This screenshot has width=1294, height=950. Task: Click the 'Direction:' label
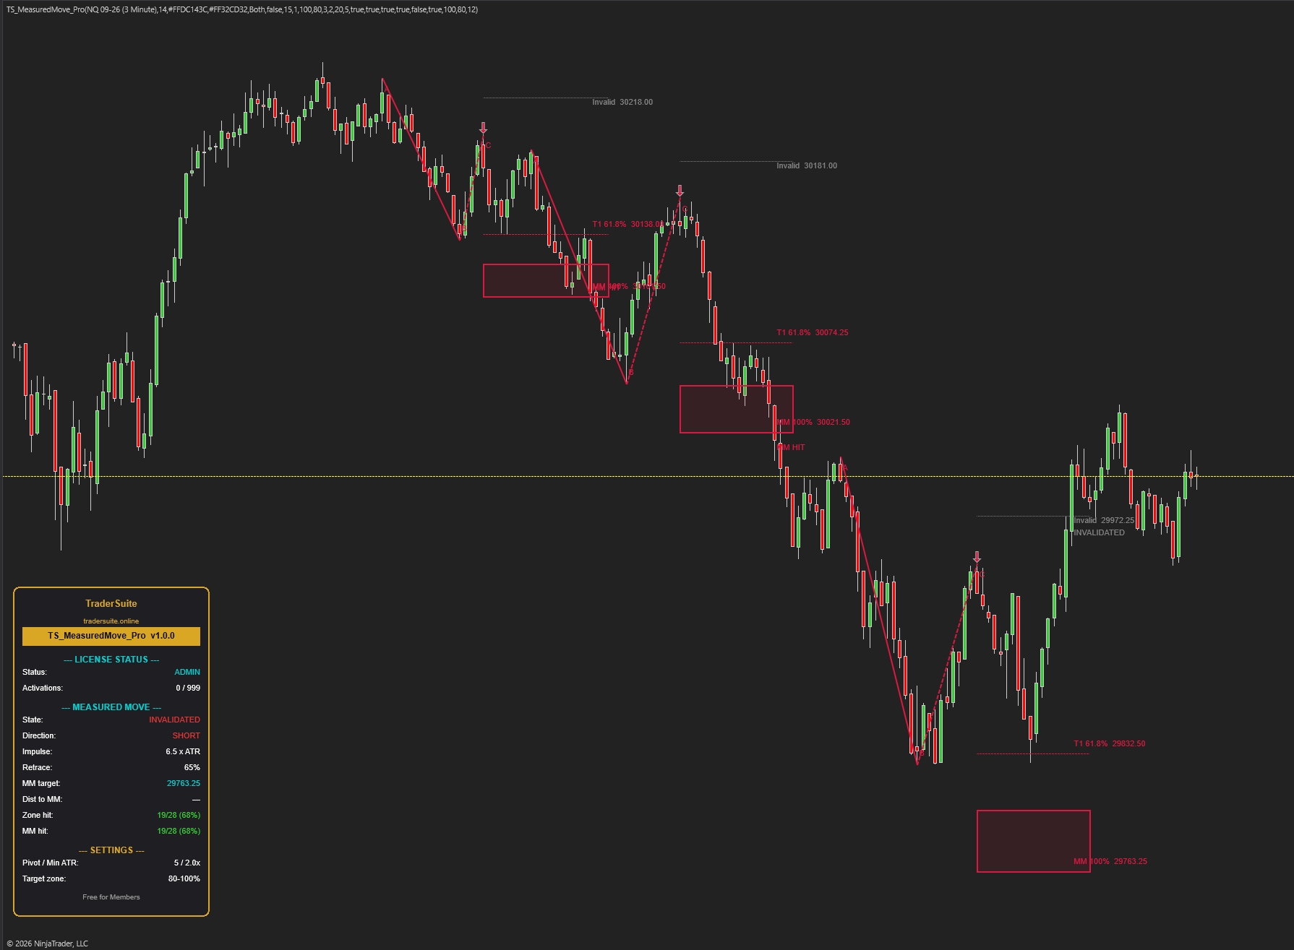tap(39, 735)
